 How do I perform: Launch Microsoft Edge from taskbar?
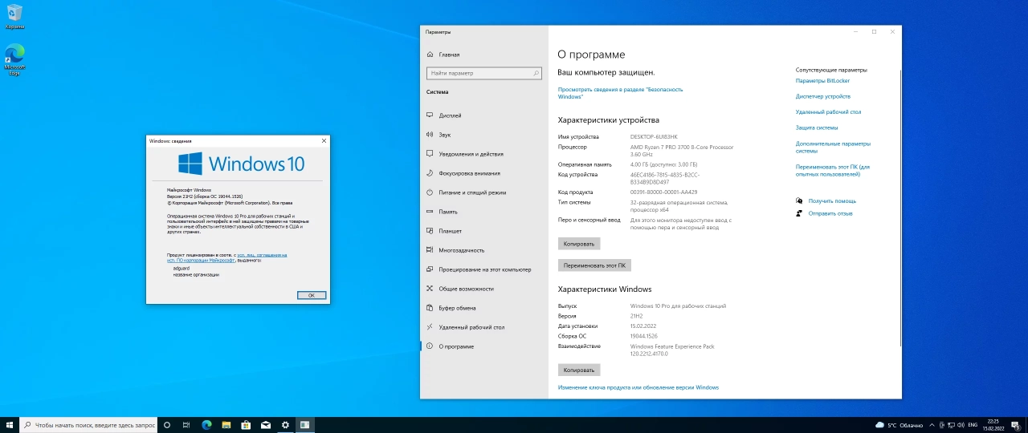coord(206,425)
